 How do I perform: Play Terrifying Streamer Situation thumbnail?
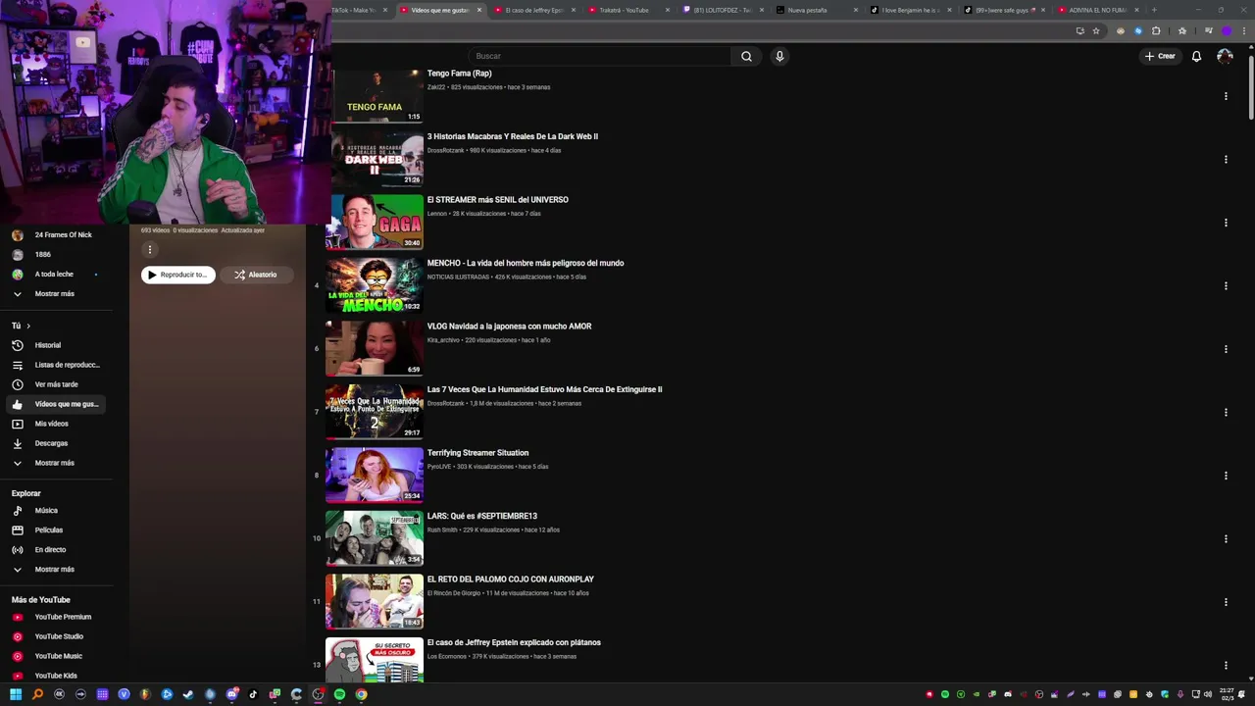point(375,475)
